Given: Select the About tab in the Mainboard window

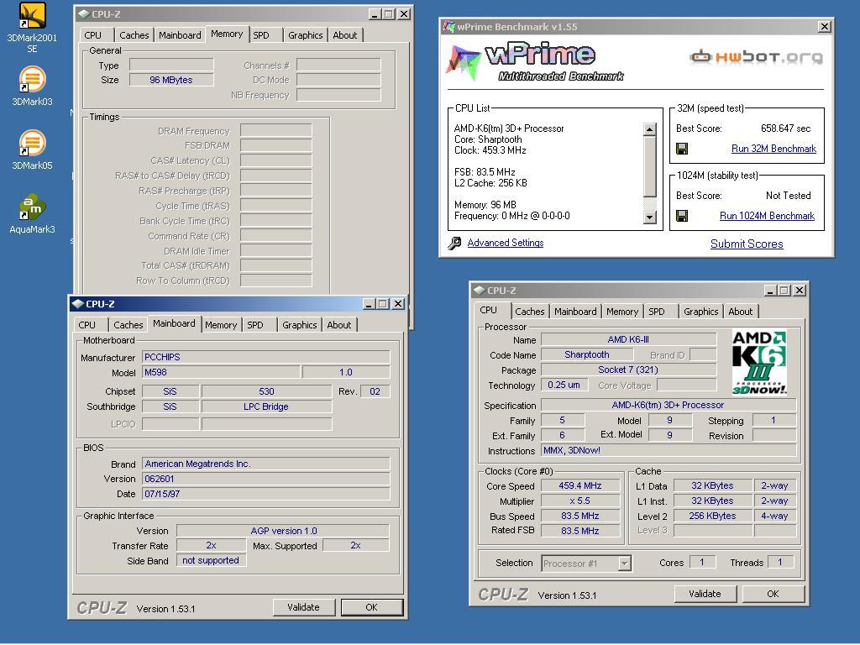Looking at the screenshot, I should click(x=339, y=325).
